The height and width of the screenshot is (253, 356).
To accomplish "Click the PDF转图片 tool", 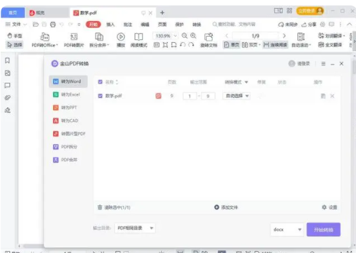I will click(x=74, y=40).
